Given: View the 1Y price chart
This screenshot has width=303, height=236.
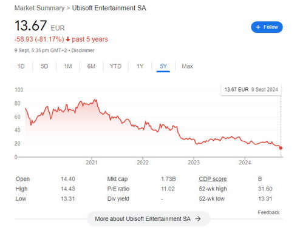Looking at the screenshot, I should pyautogui.click(x=140, y=66).
